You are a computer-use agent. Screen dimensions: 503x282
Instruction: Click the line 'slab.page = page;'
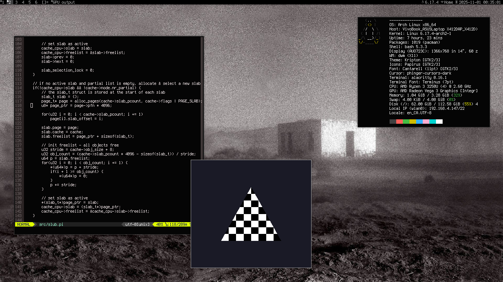[60, 127]
